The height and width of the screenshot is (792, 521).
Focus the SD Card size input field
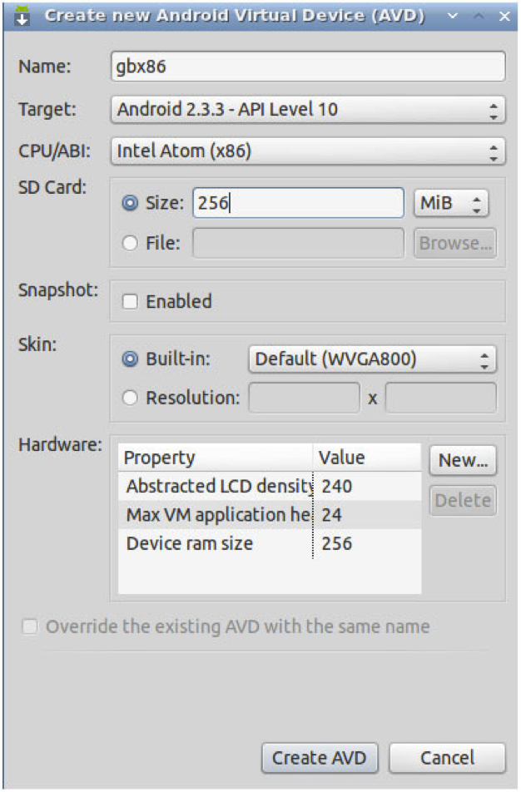tap(298, 203)
